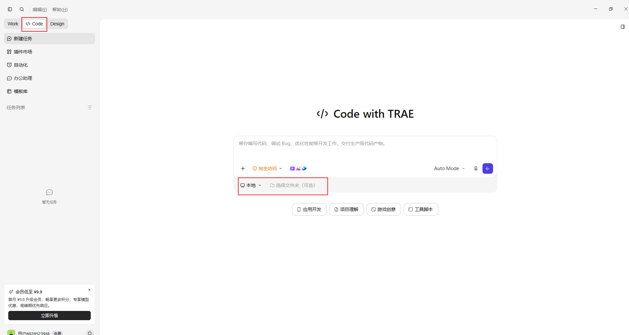The height and width of the screenshot is (335, 629).
Task: Click the 应用开发 suggestion button
Action: click(x=309, y=209)
